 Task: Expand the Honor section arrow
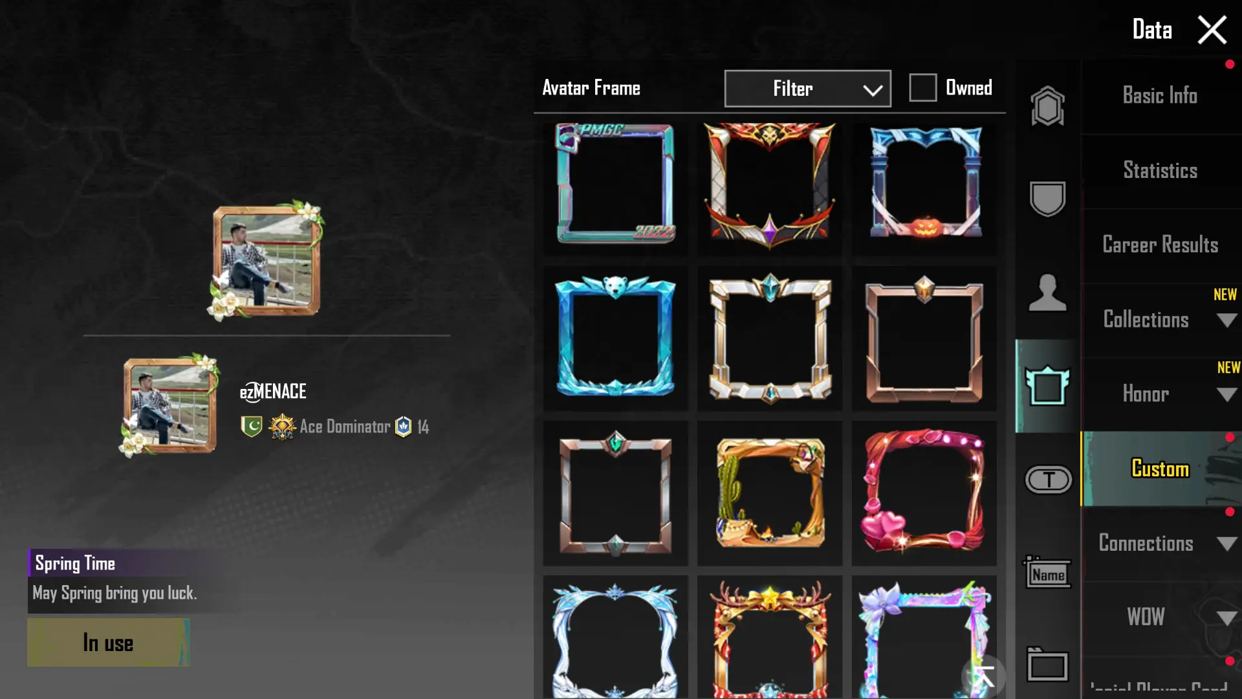pos(1226,394)
